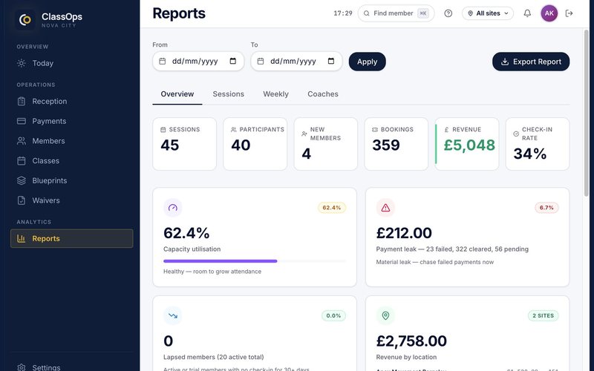
Task: Click the capacity gauge icon
Action: (x=173, y=208)
